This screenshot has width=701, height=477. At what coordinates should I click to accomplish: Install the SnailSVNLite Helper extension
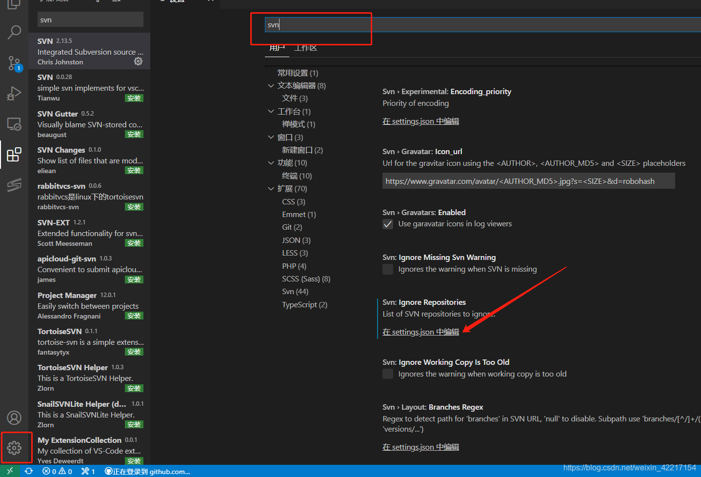click(134, 424)
